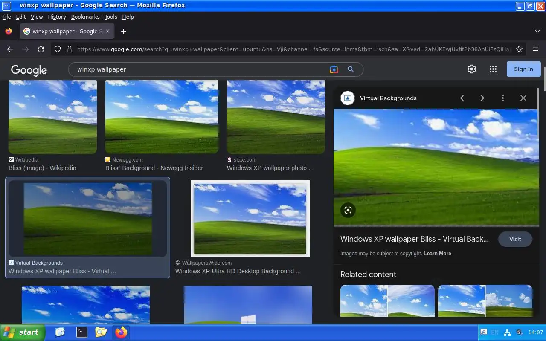The width and height of the screenshot is (546, 341).
Task: Click the forward navigation arrow
Action: click(x=26, y=49)
